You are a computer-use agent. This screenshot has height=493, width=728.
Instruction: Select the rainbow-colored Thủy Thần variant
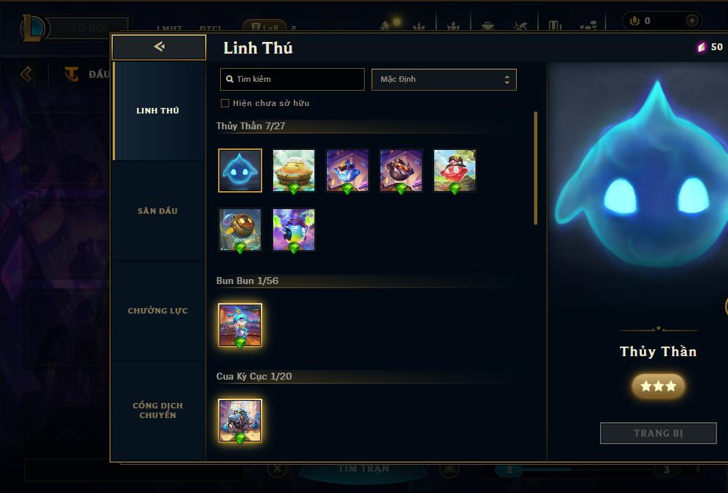[x=293, y=230]
